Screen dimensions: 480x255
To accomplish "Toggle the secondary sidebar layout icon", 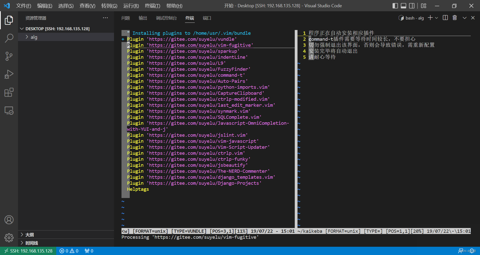I will coord(412,6).
